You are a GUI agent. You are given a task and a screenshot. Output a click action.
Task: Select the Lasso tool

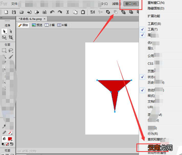pos(11,50)
